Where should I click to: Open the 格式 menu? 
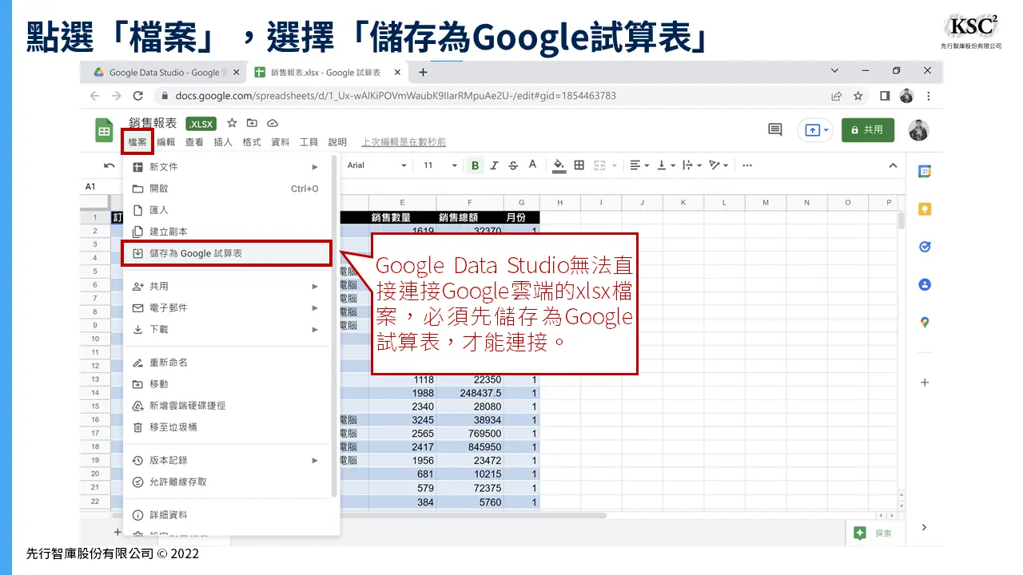point(252,142)
